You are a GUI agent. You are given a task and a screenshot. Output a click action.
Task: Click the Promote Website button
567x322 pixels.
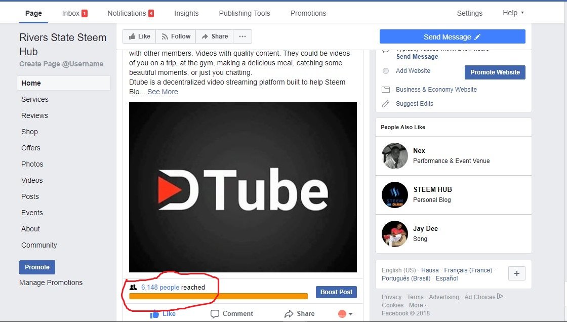[x=495, y=72]
